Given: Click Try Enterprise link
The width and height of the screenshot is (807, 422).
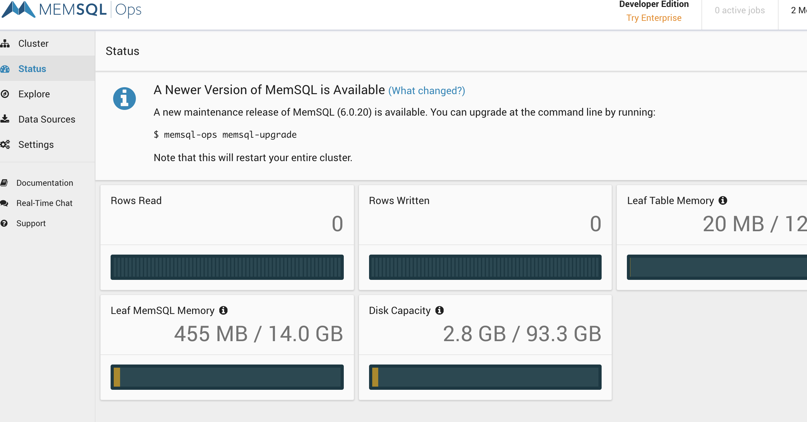Looking at the screenshot, I should click(x=654, y=18).
